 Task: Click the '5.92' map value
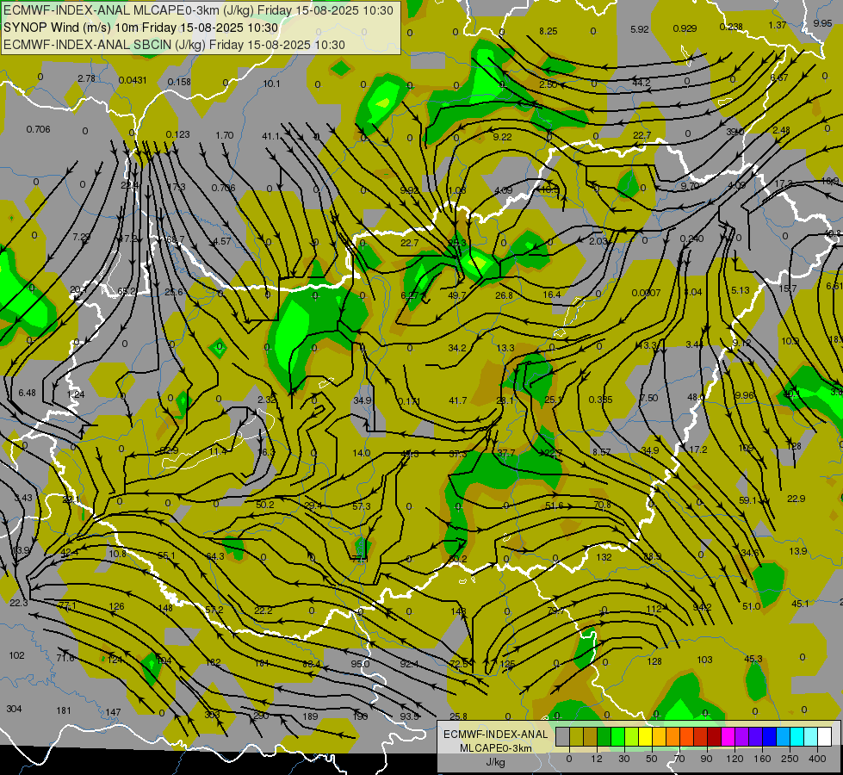[639, 29]
